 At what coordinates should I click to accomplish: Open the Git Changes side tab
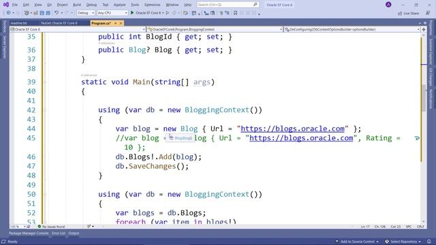click(431, 77)
